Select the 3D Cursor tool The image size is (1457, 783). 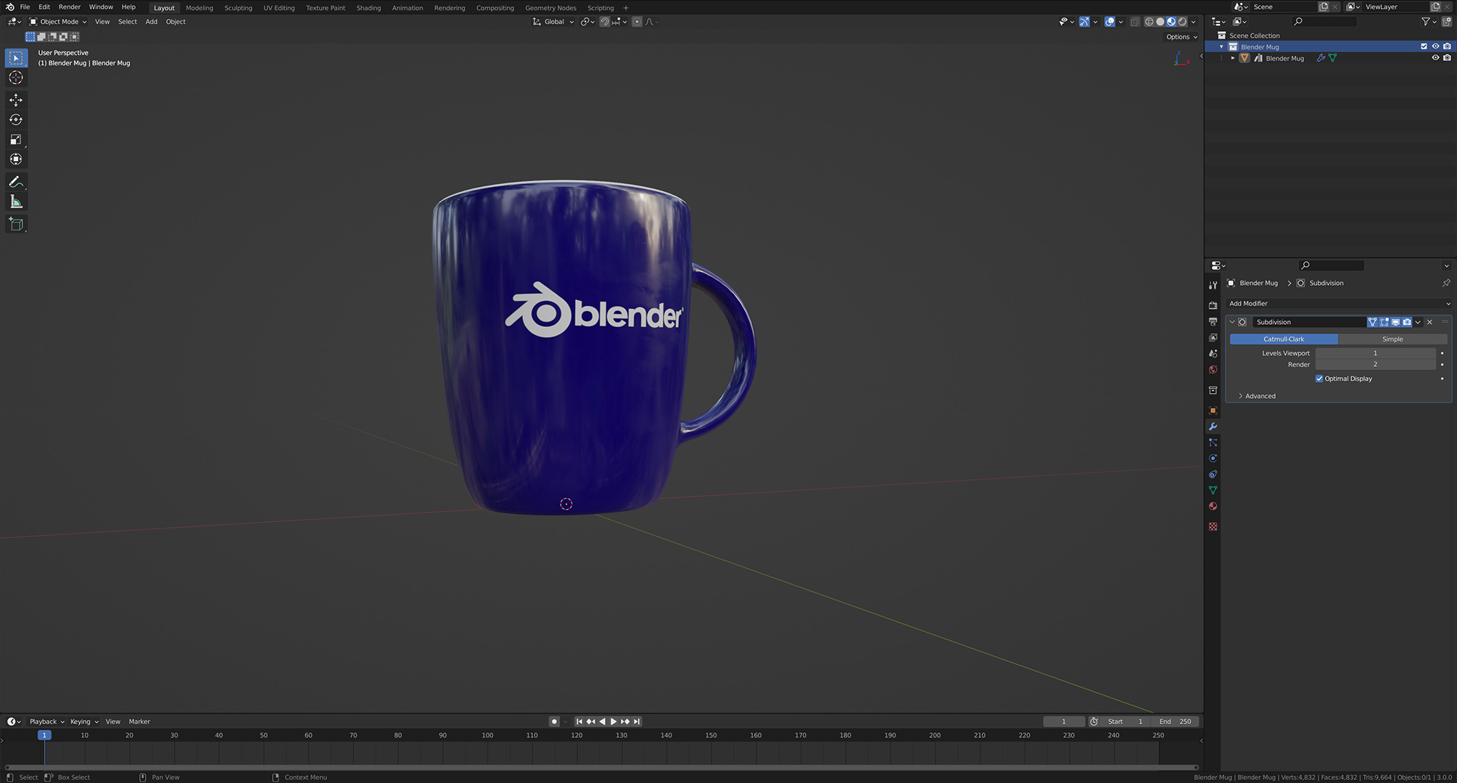[x=16, y=78]
